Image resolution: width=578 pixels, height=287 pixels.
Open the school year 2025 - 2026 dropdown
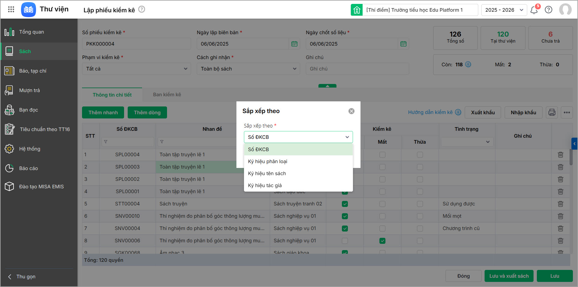click(x=504, y=10)
